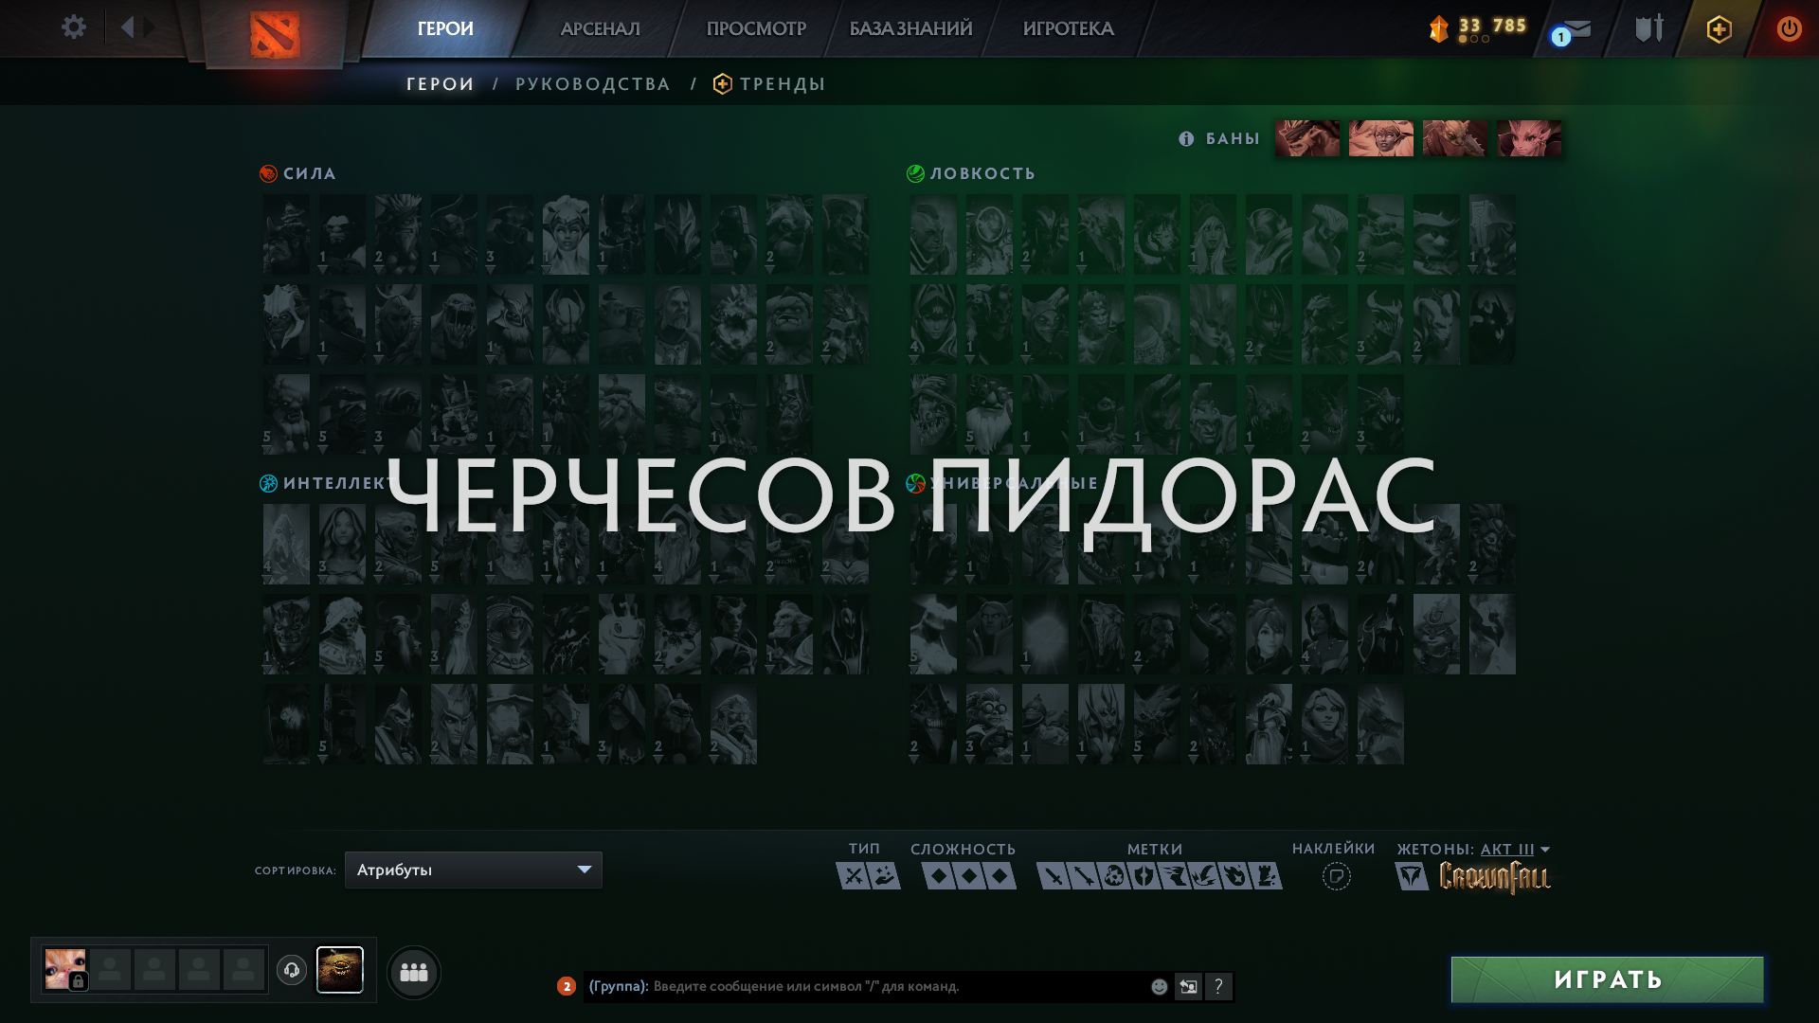Image resolution: width=1819 pixels, height=1023 pixels.
Task: Toggle the Crownfall tokens filter icon
Action: 1412,876
